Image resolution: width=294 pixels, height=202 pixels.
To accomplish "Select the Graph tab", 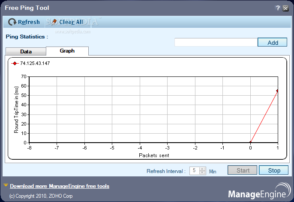I will (67, 51).
